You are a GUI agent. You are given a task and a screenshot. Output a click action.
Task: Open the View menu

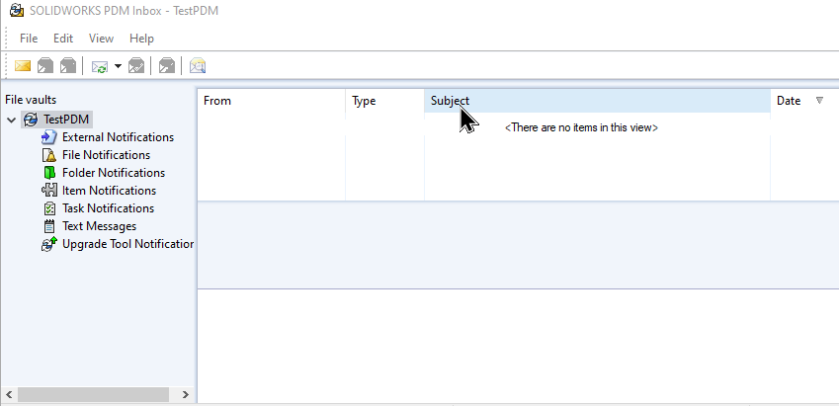point(101,39)
